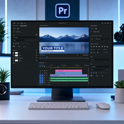The image size is (124, 124).
Task: Click the Position icon under Align and Transform
Action: click(x=91, y=50)
